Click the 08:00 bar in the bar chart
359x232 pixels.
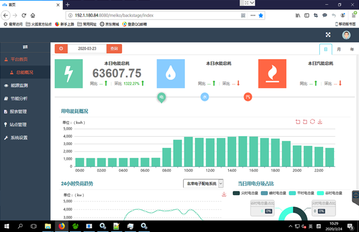pos(167,157)
